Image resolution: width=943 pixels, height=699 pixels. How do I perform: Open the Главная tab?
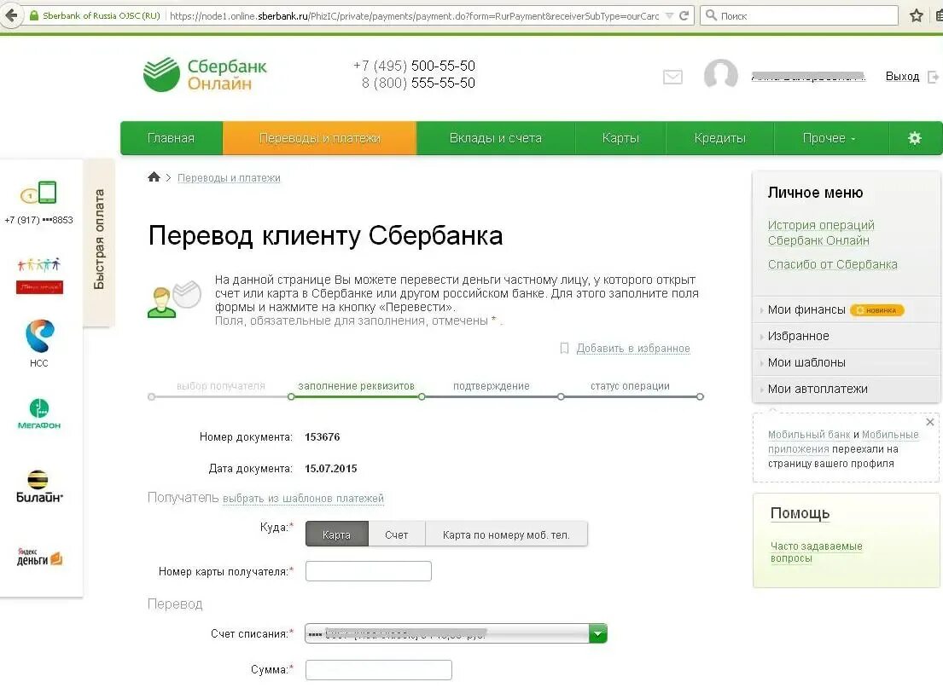172,138
